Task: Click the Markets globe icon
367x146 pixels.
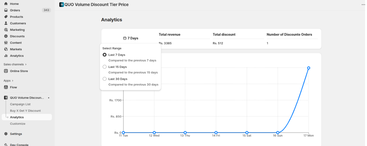Action: [x=6, y=49]
